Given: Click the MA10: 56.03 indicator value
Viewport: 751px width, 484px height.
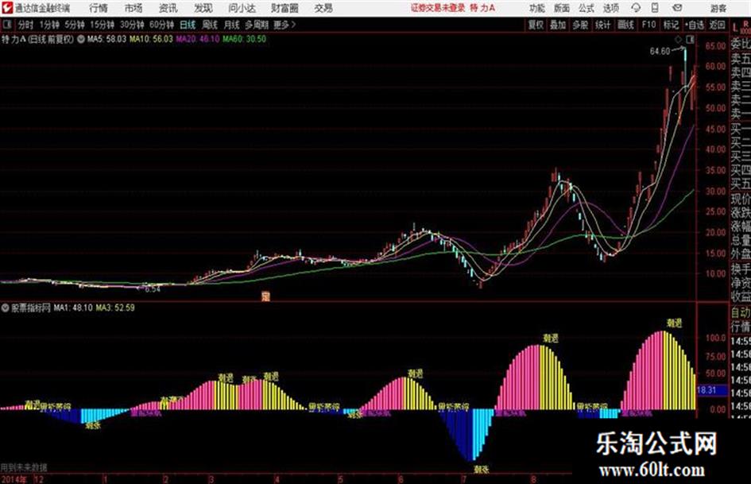Looking at the screenshot, I should point(151,39).
